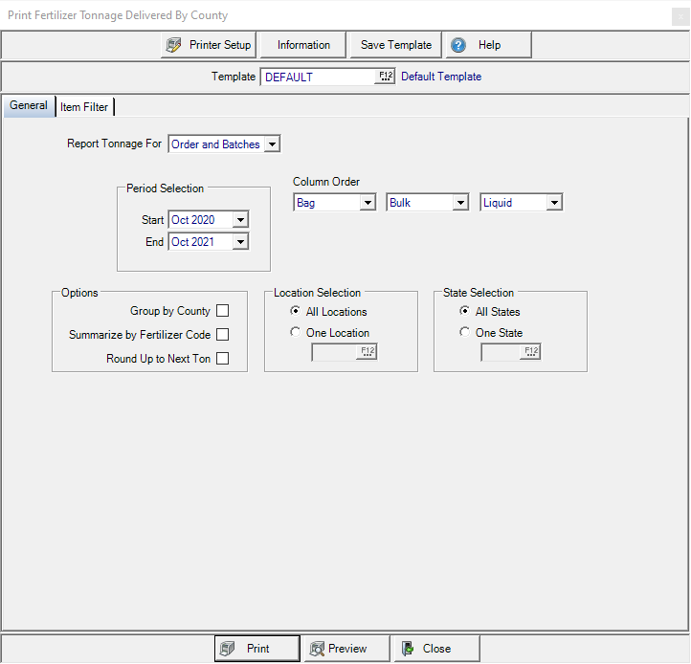The height and width of the screenshot is (664, 691).
Task: Expand the Report Tonnage For dropdown
Action: click(272, 144)
